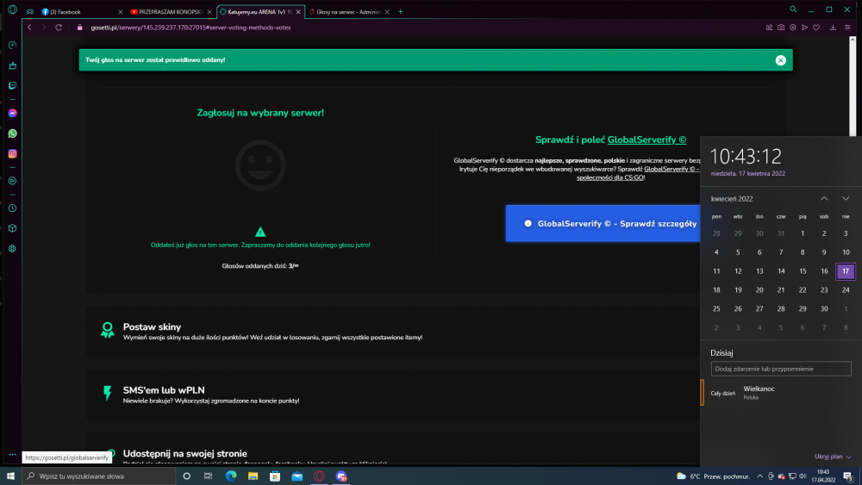Click GlobalServerify © - Sprawdź szczegóły button
Image resolution: width=862 pixels, height=485 pixels.
click(x=603, y=224)
